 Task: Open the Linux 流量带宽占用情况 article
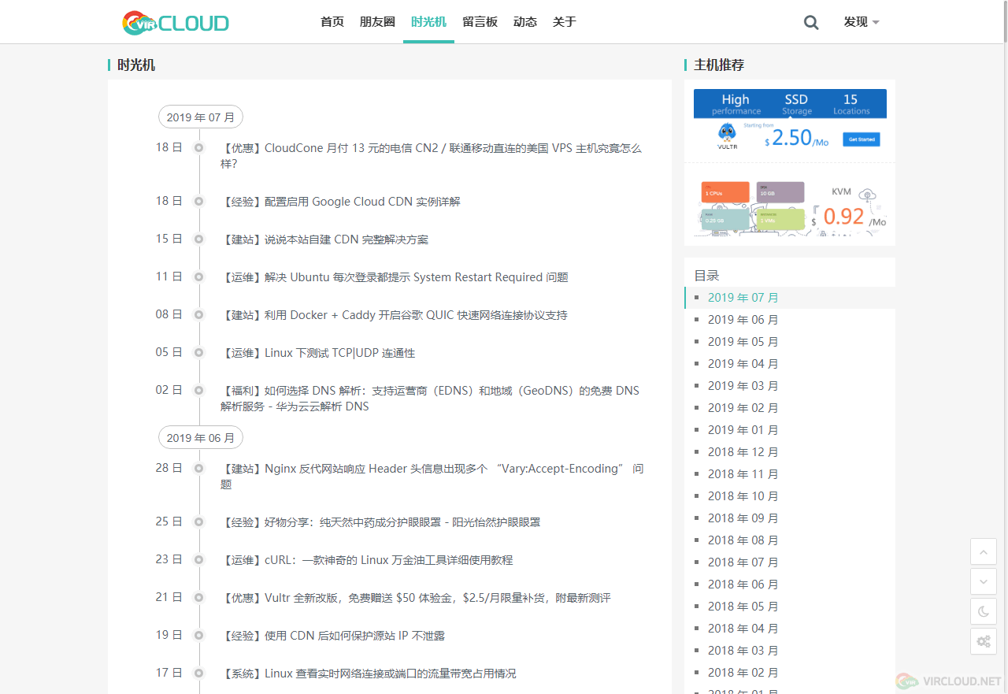pyautogui.click(x=369, y=674)
